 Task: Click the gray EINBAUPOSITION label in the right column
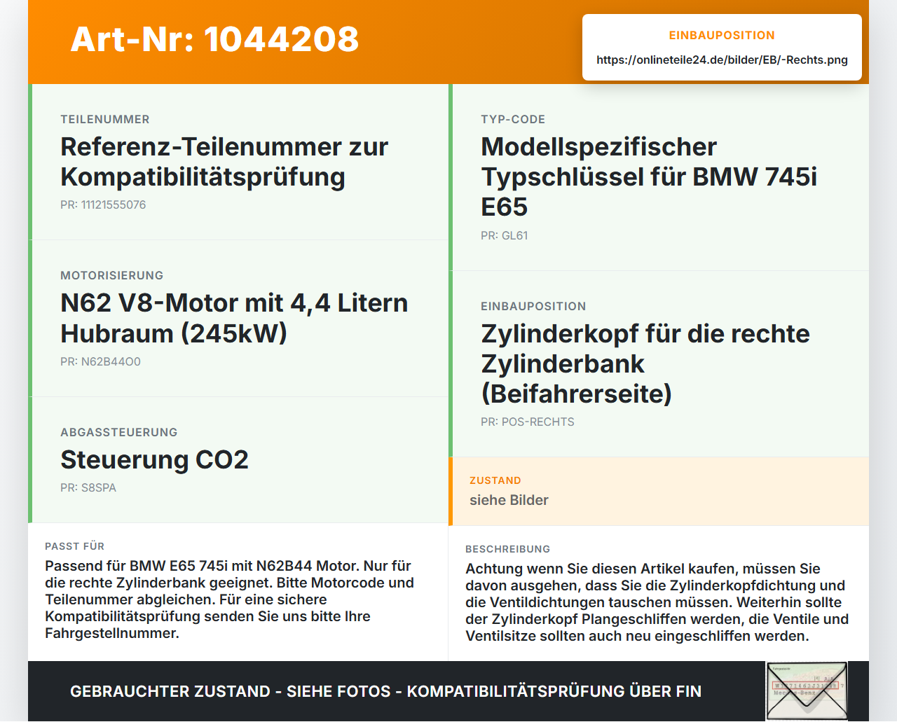tap(533, 307)
